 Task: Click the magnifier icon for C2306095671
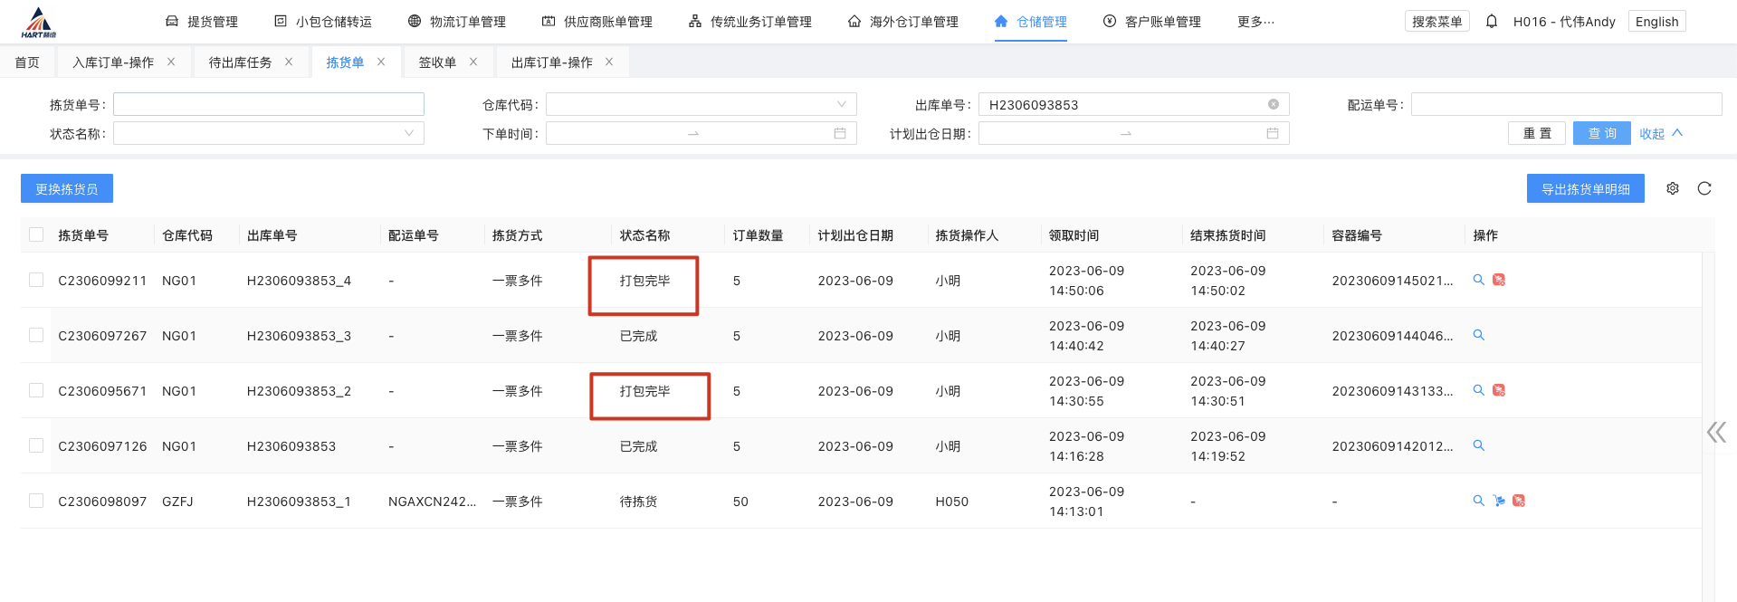pyautogui.click(x=1478, y=390)
